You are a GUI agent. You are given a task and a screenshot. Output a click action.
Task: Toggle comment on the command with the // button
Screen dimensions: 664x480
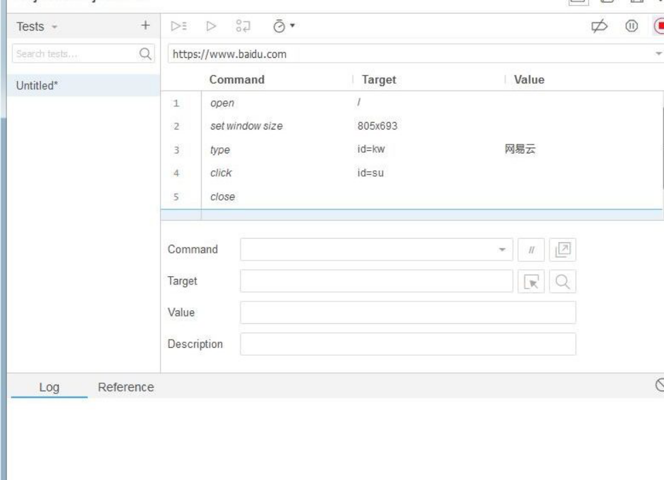[530, 249]
